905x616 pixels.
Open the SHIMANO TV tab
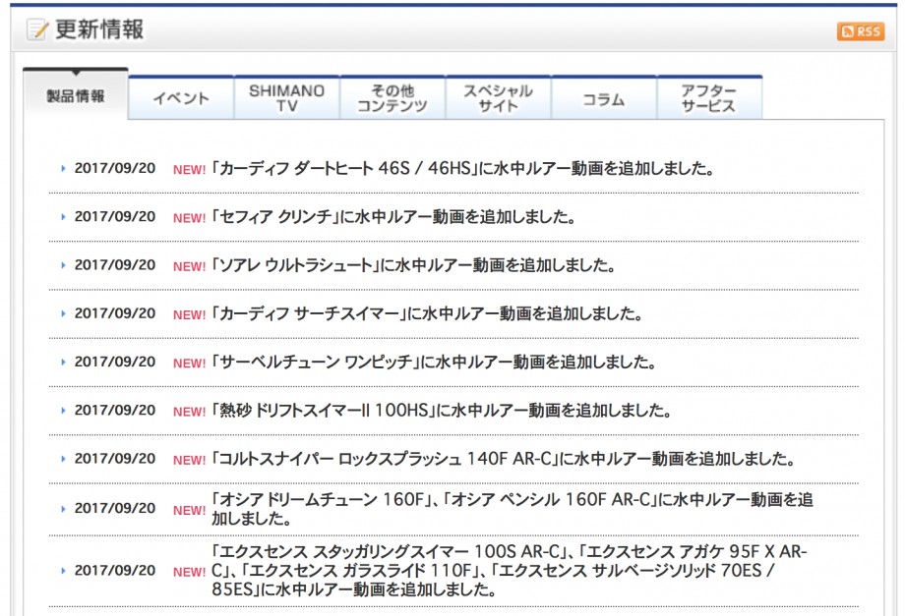[287, 98]
